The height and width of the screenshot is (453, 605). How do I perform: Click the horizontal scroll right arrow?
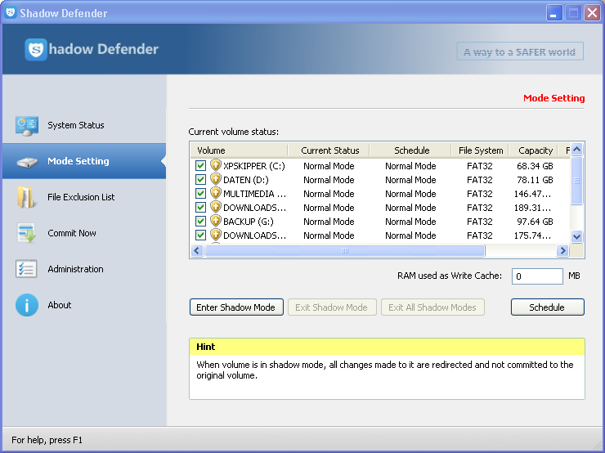point(563,251)
